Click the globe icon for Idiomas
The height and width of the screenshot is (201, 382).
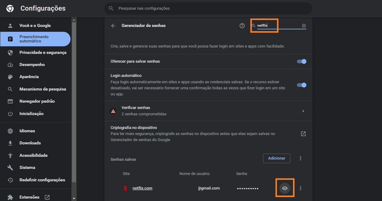coord(10,131)
